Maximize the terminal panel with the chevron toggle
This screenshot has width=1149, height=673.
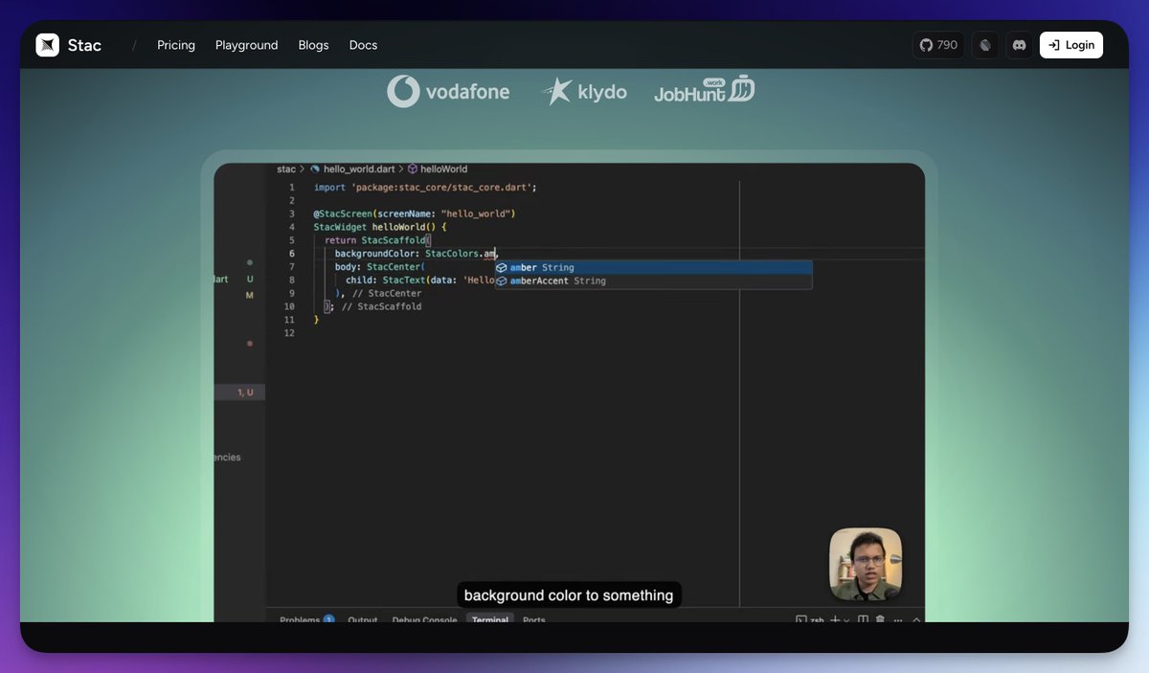coord(916,620)
